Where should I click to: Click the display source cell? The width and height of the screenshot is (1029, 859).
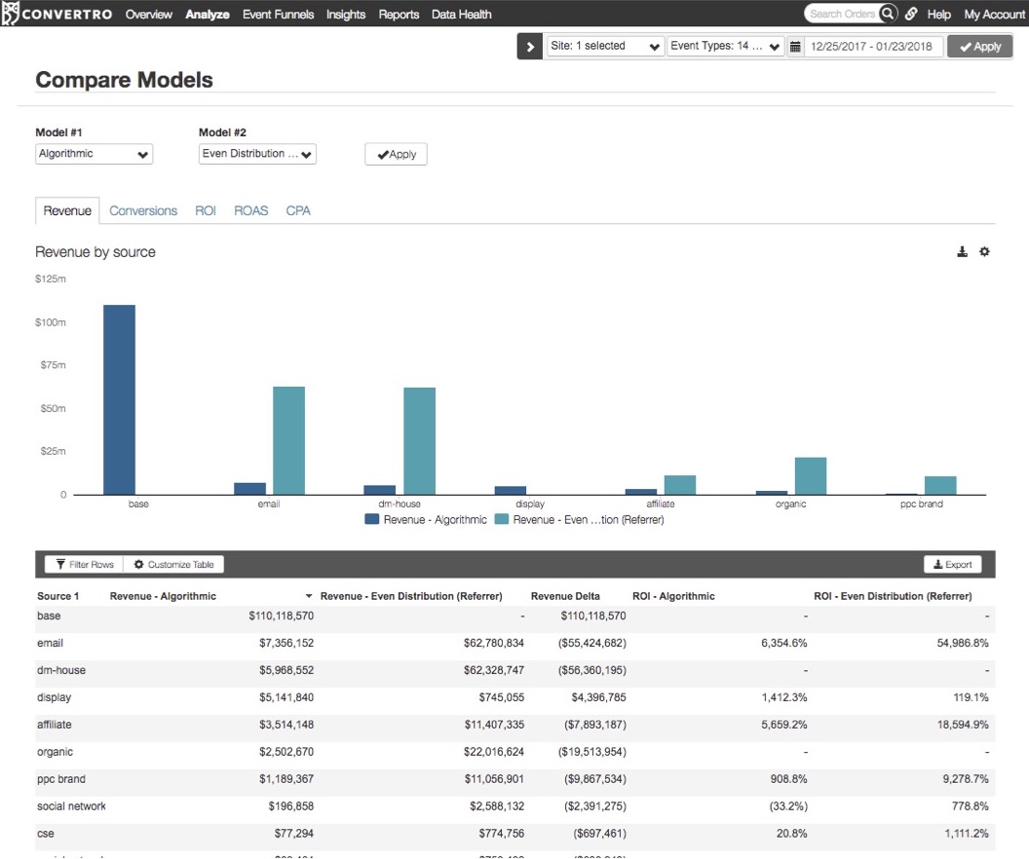click(54, 697)
